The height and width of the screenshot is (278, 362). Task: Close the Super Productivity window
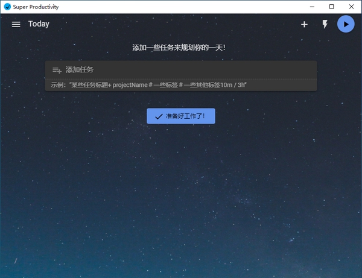tap(351, 7)
